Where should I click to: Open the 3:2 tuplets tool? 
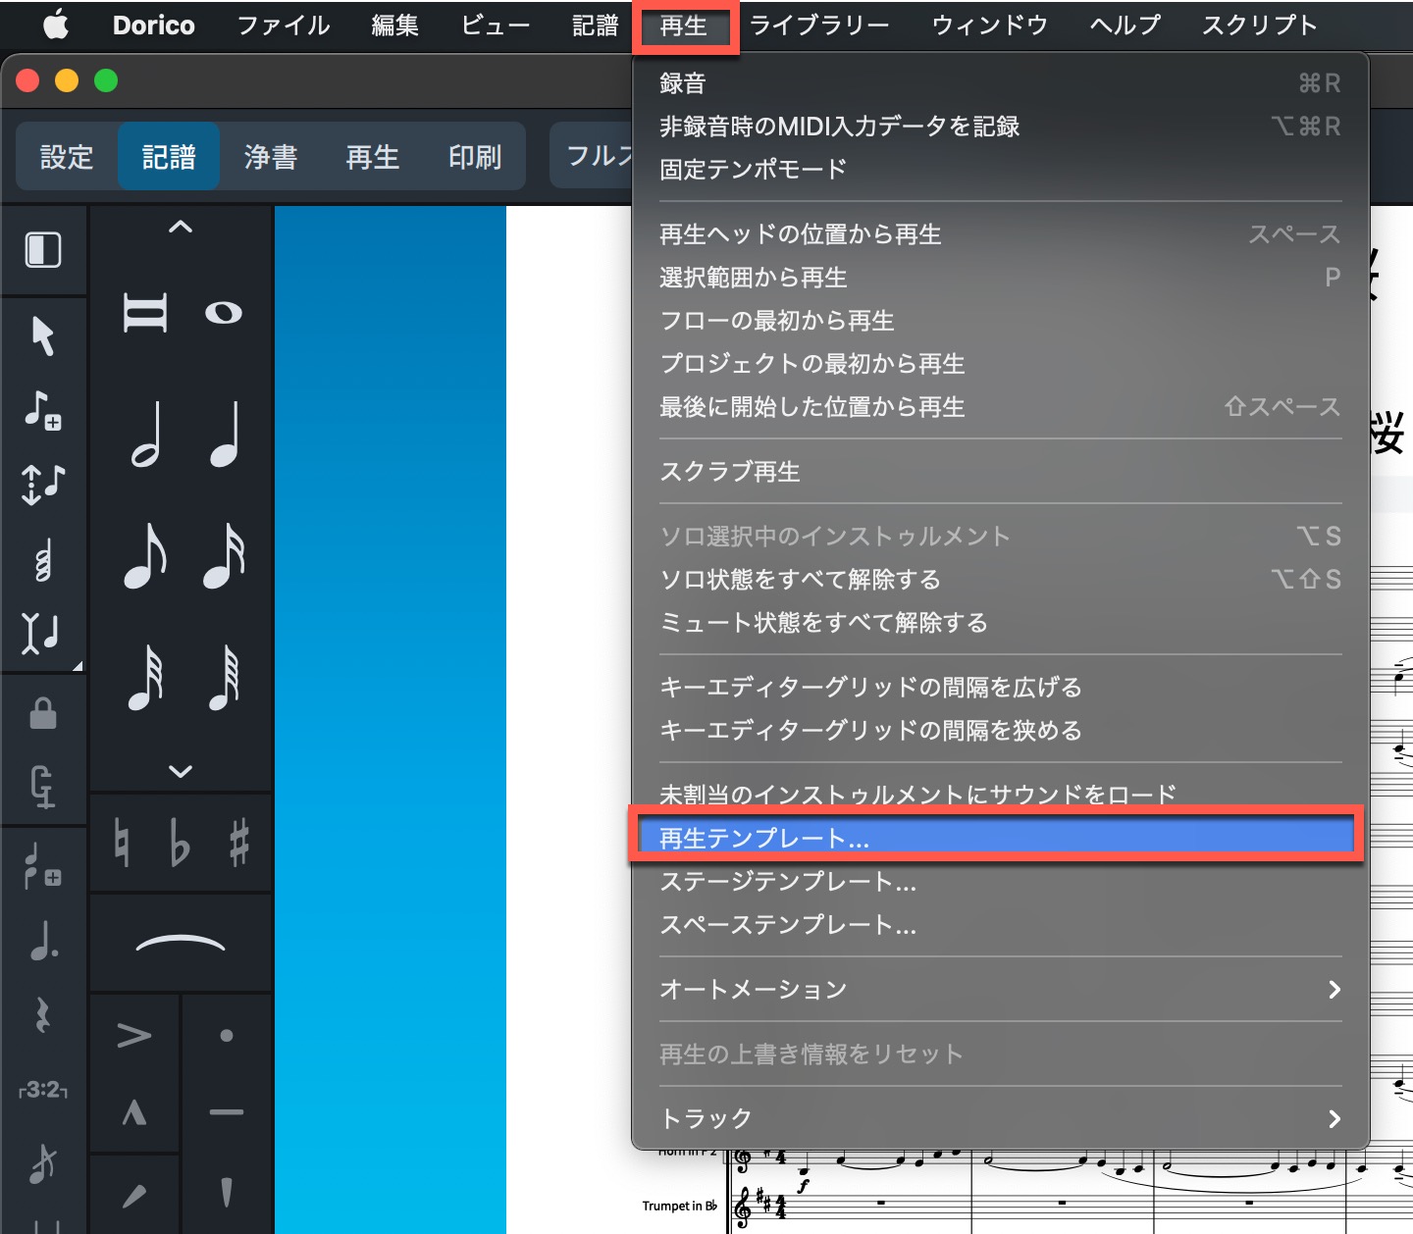[x=43, y=1090]
